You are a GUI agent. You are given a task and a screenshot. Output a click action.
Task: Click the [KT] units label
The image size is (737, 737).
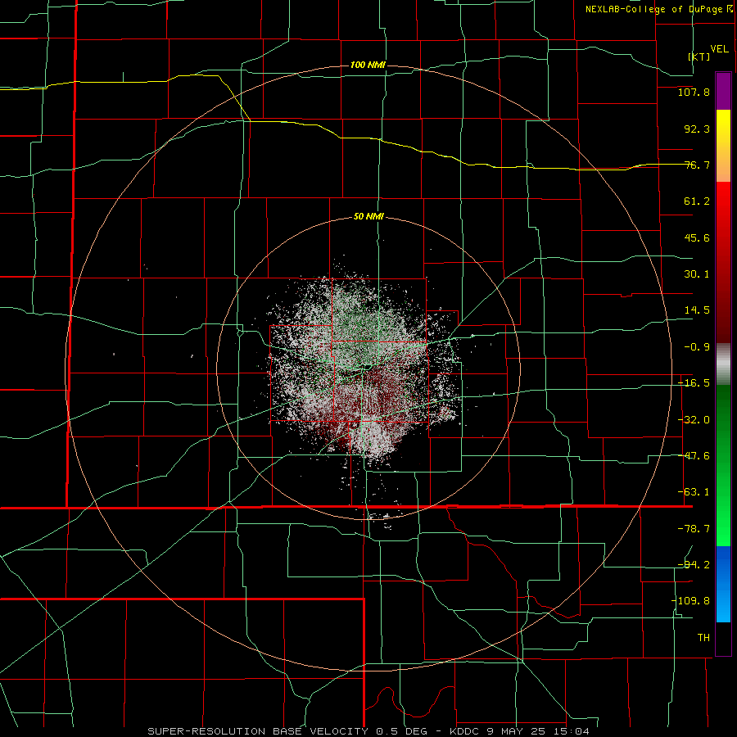tap(699, 57)
